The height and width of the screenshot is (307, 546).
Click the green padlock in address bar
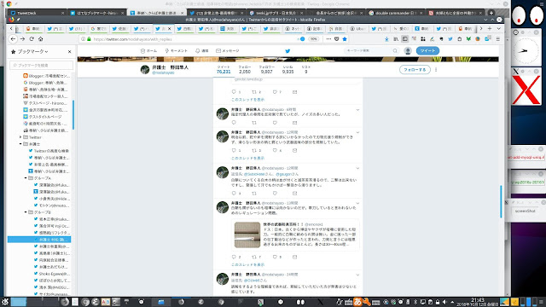(x=89, y=39)
